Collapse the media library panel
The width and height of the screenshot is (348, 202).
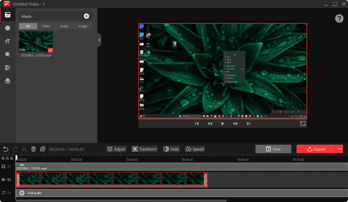(99, 40)
